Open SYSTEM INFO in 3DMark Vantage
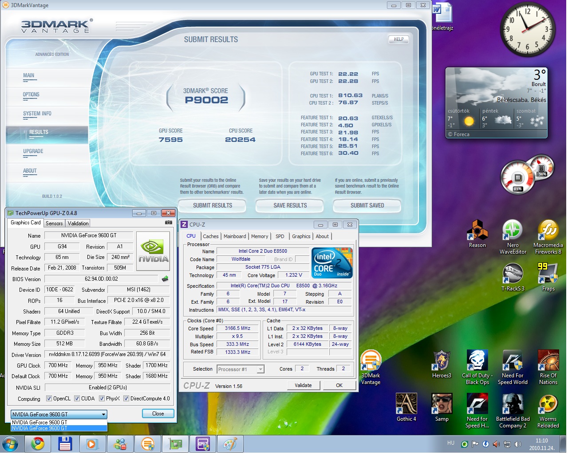 pyautogui.click(x=47, y=115)
